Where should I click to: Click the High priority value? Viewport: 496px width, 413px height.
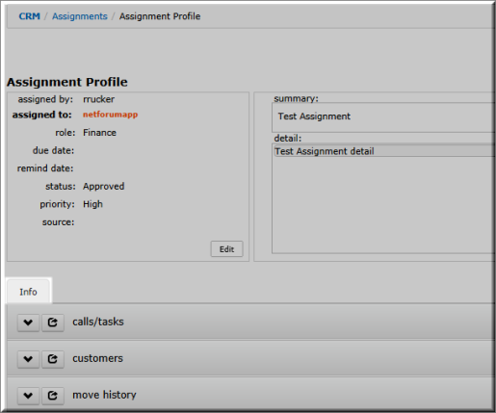(x=92, y=204)
